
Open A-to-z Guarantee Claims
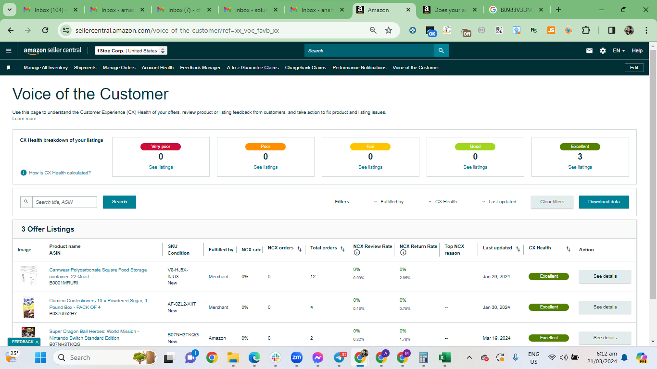coord(253,68)
